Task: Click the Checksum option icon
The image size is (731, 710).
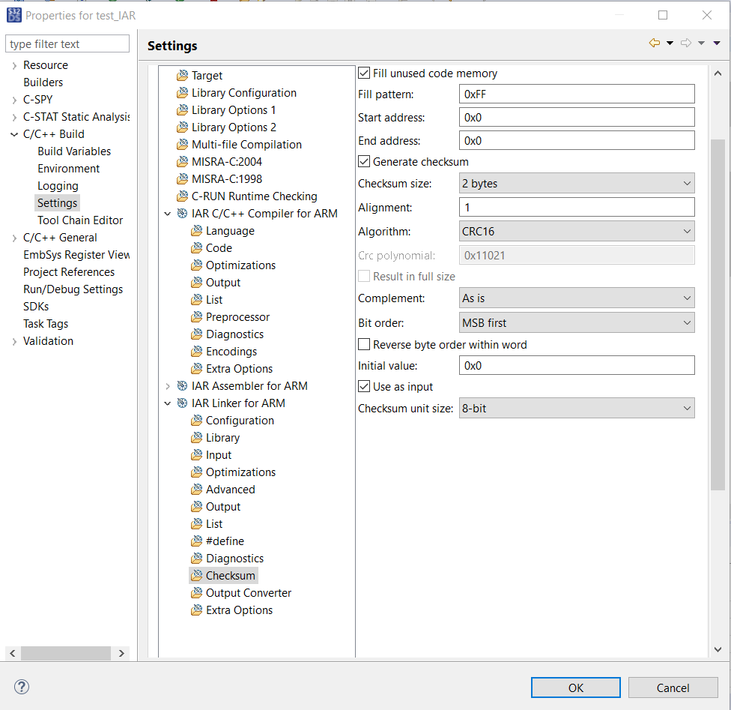Action: pyautogui.click(x=197, y=576)
